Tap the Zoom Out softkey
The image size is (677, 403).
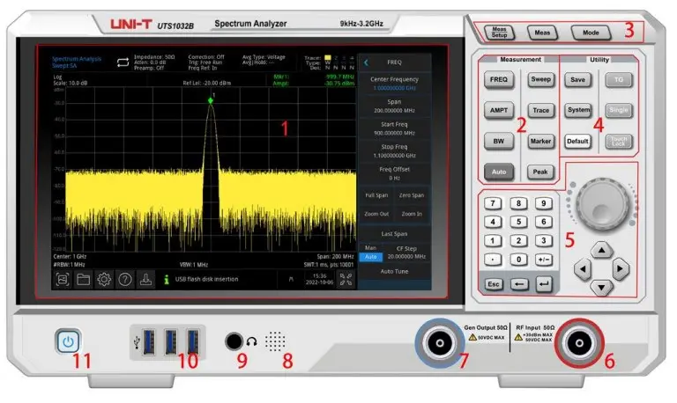click(x=376, y=214)
